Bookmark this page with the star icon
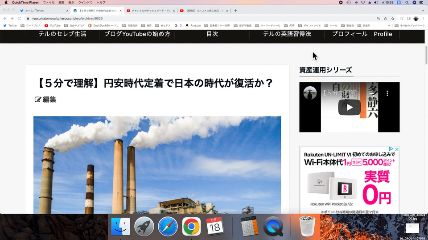 (393, 19)
